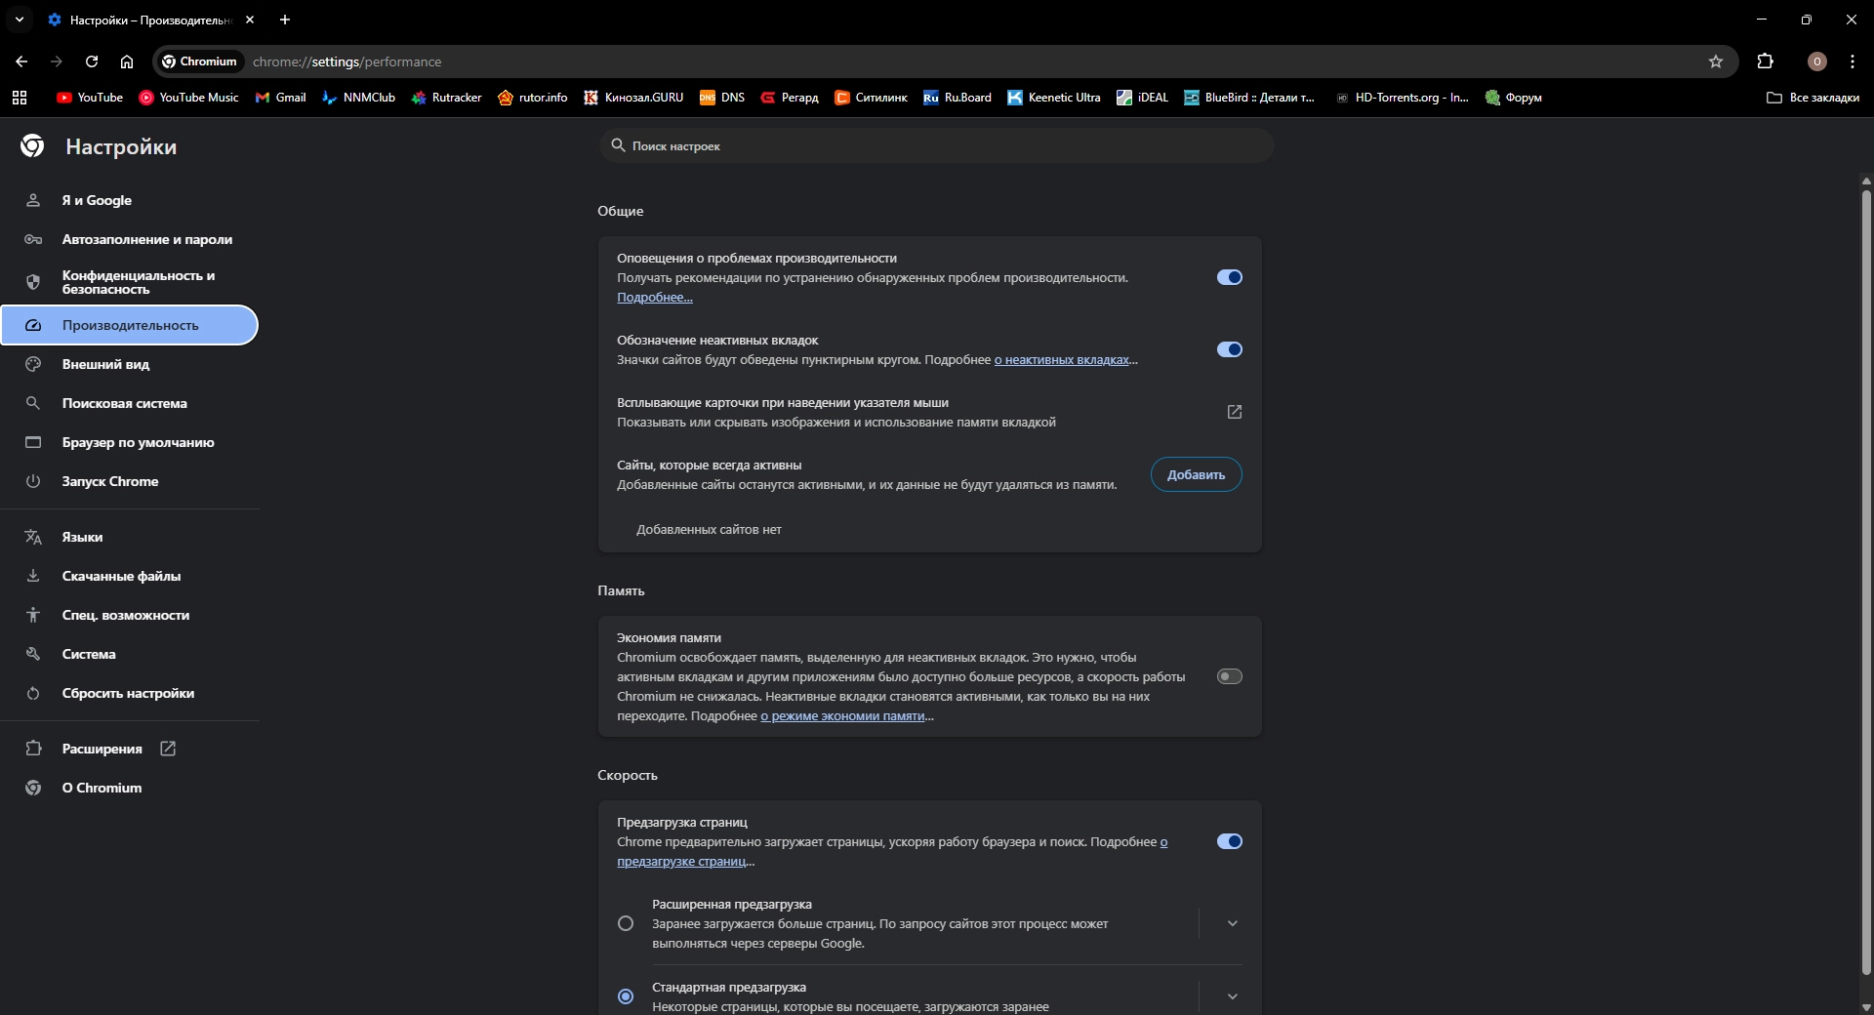This screenshot has height=1015, width=1874.
Task: Click the home page icon
Action: [x=127, y=61]
